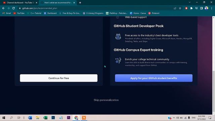Open the Chrome profile avatar
This screenshot has height=121, width=215.
pyautogui.click(x=206, y=8)
